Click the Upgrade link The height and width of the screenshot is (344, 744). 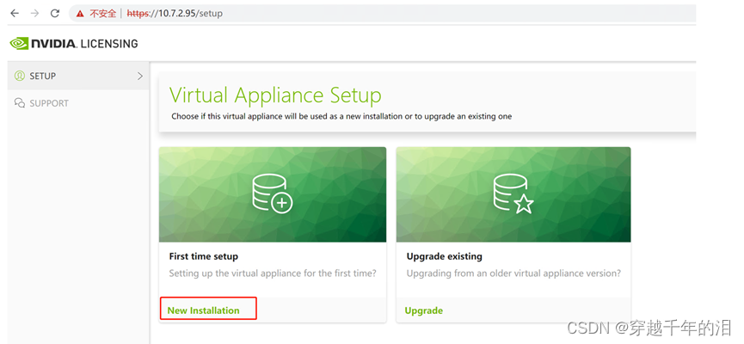pyautogui.click(x=424, y=310)
